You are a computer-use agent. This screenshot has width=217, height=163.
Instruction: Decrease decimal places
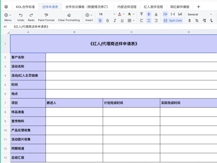(212, 21)
